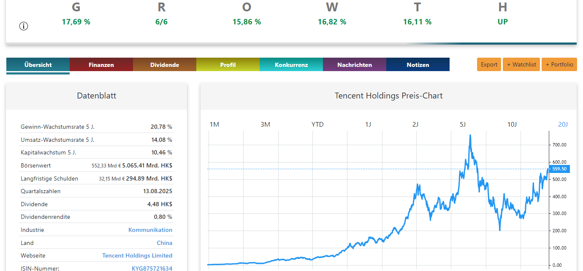Click ISIN number KYG875721634
The height and width of the screenshot is (271, 583).
152,268
